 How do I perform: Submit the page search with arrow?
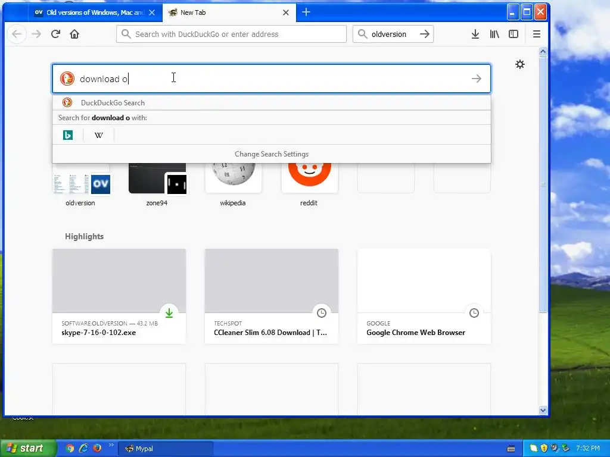pyautogui.click(x=476, y=79)
